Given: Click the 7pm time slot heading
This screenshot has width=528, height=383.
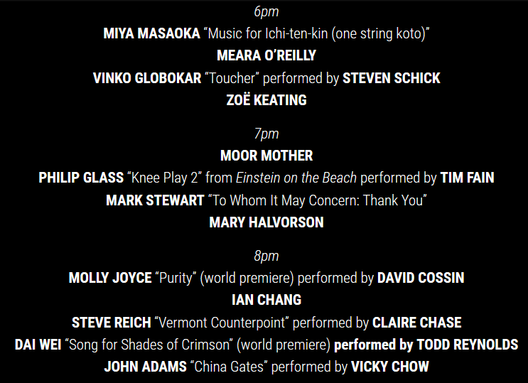Looking at the screenshot, I should [x=266, y=134].
